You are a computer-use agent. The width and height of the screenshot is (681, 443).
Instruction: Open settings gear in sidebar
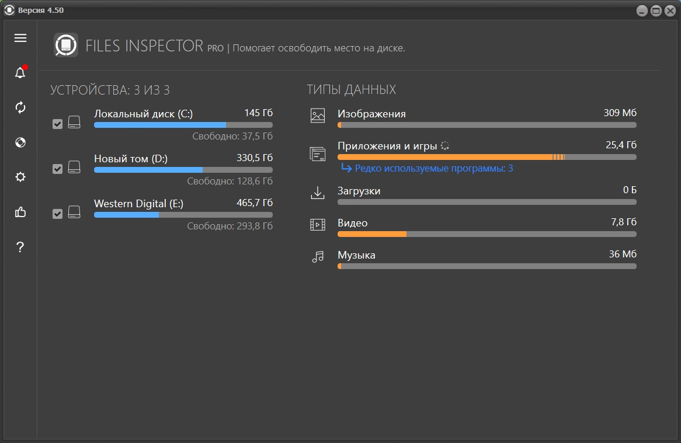point(20,177)
